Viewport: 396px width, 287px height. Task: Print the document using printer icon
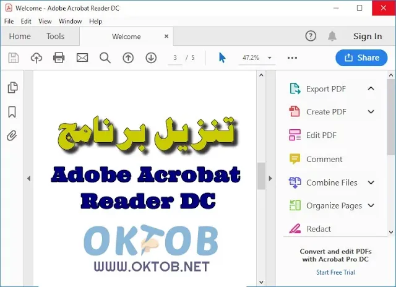pyautogui.click(x=59, y=58)
